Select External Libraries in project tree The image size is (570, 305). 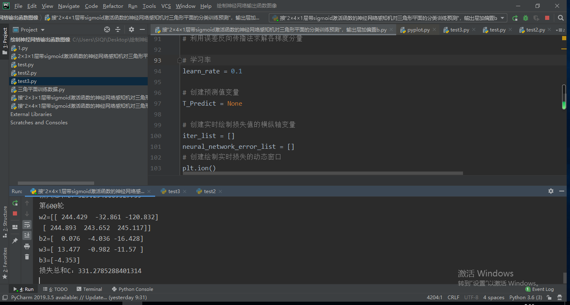point(31,114)
